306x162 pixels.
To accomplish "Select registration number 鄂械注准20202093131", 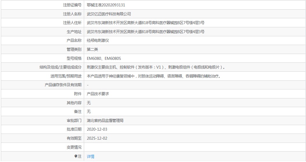I will [106, 5].
